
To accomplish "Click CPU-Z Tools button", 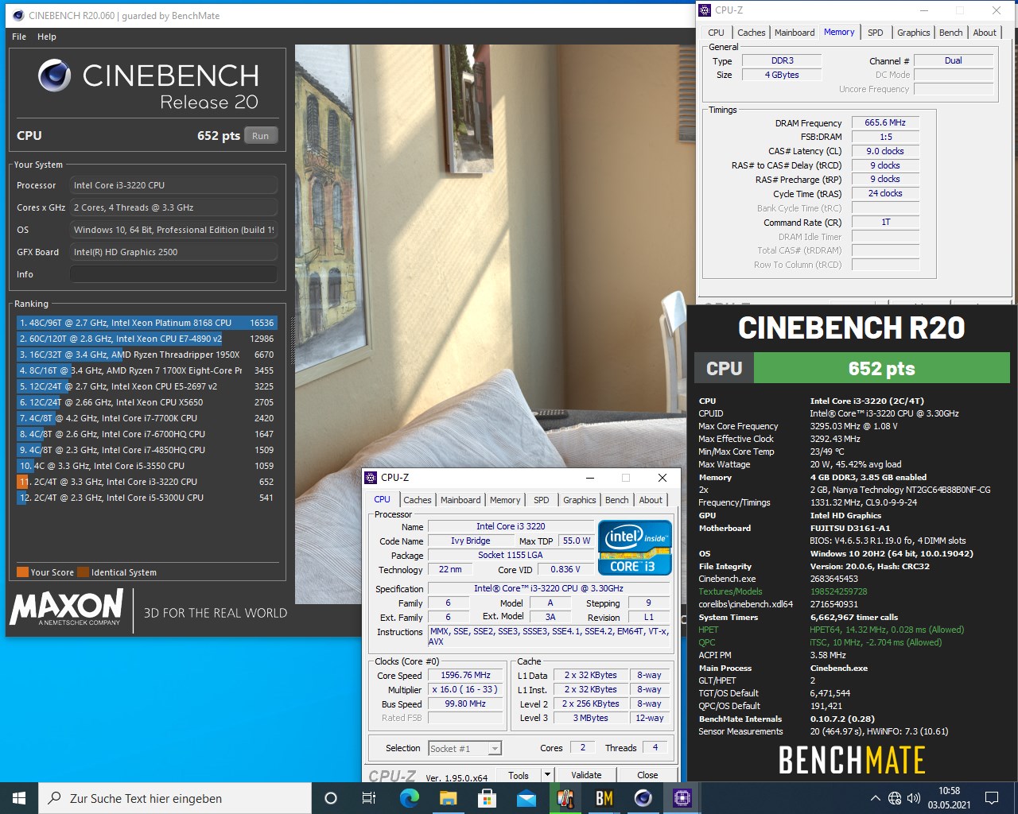I will click(x=519, y=775).
